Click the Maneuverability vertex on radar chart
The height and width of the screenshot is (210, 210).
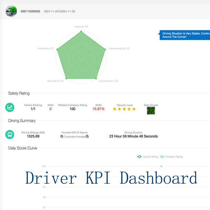tap(105, 49)
